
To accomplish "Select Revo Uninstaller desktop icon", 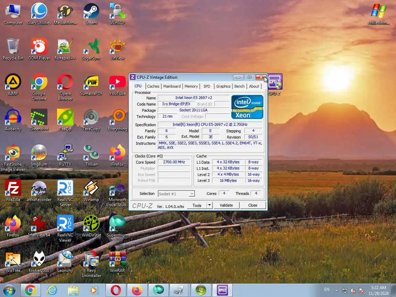I will 91,264.
